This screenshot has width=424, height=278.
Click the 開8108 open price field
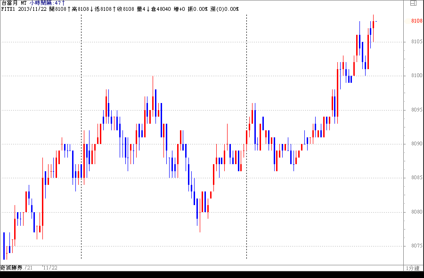click(x=58, y=9)
